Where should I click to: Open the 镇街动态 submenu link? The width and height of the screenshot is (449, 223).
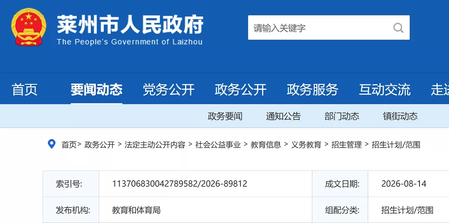click(x=400, y=116)
